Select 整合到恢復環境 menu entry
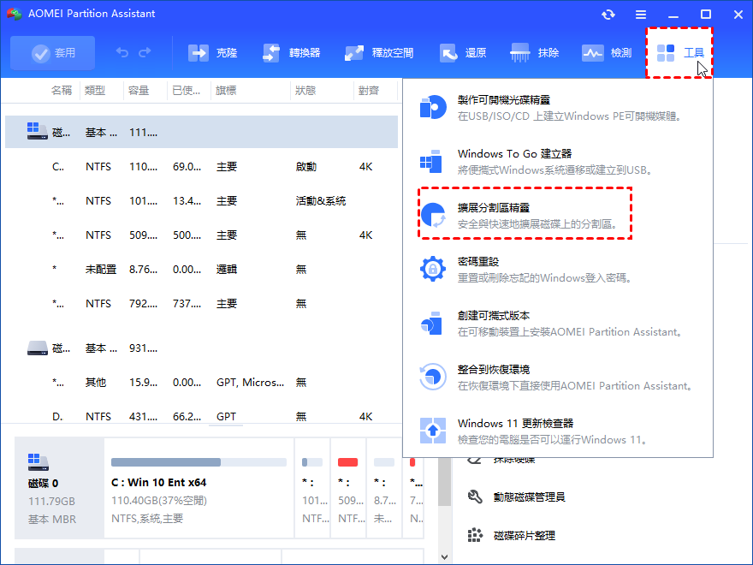 (x=557, y=378)
